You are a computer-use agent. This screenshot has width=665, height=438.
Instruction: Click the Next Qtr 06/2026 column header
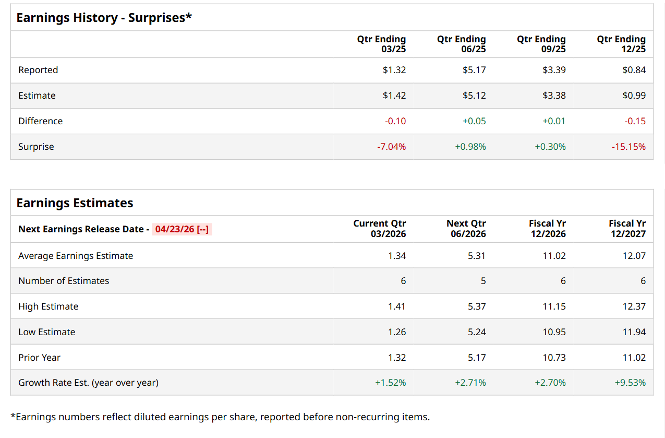point(466,229)
